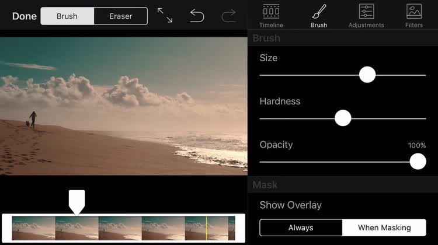Click the third filmstrip thumbnail
Image resolution: width=438 pixels, height=245 pixels.
[x=120, y=228]
